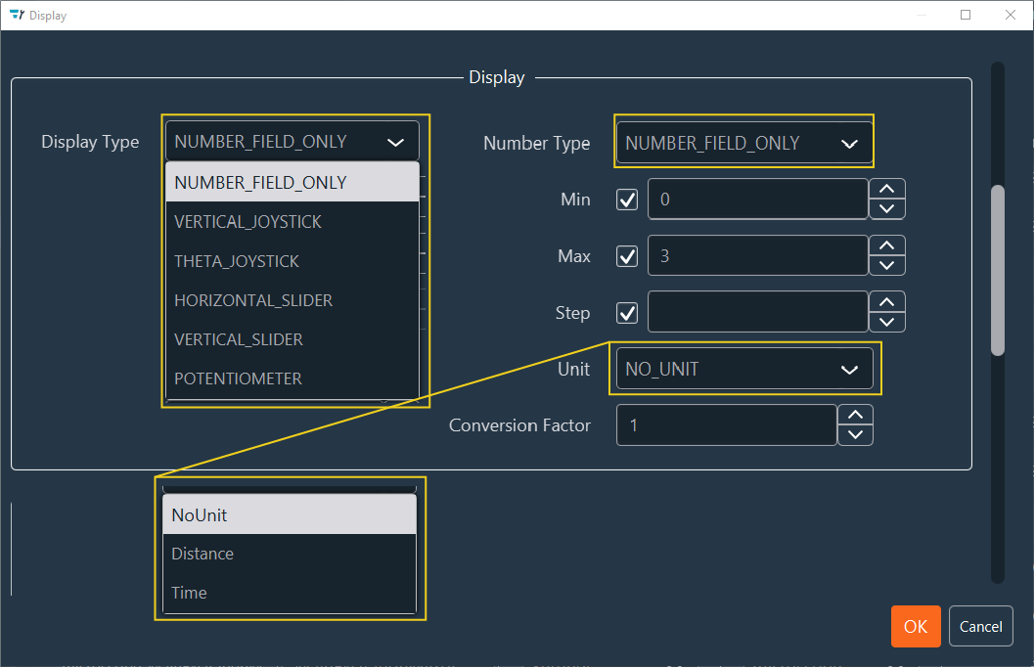The width and height of the screenshot is (1035, 668).
Task: Dismiss the dialog with Cancel
Action: pos(980,626)
